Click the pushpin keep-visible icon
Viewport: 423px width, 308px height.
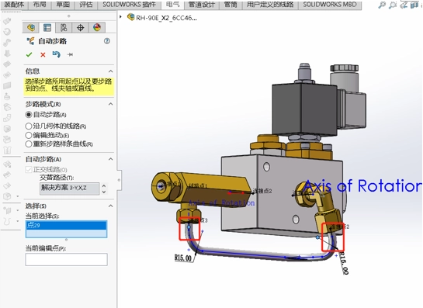click(70, 55)
